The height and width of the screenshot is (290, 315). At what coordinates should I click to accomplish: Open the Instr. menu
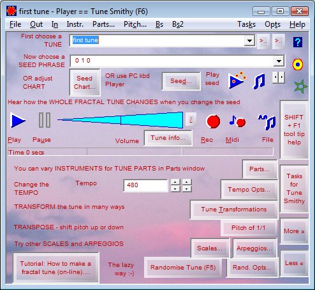click(75, 24)
